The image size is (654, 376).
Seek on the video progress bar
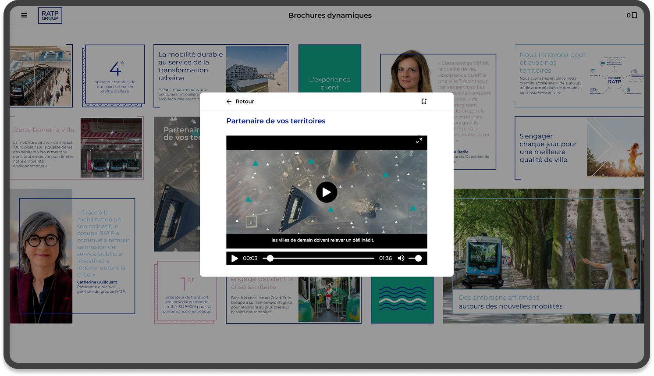(x=320, y=258)
